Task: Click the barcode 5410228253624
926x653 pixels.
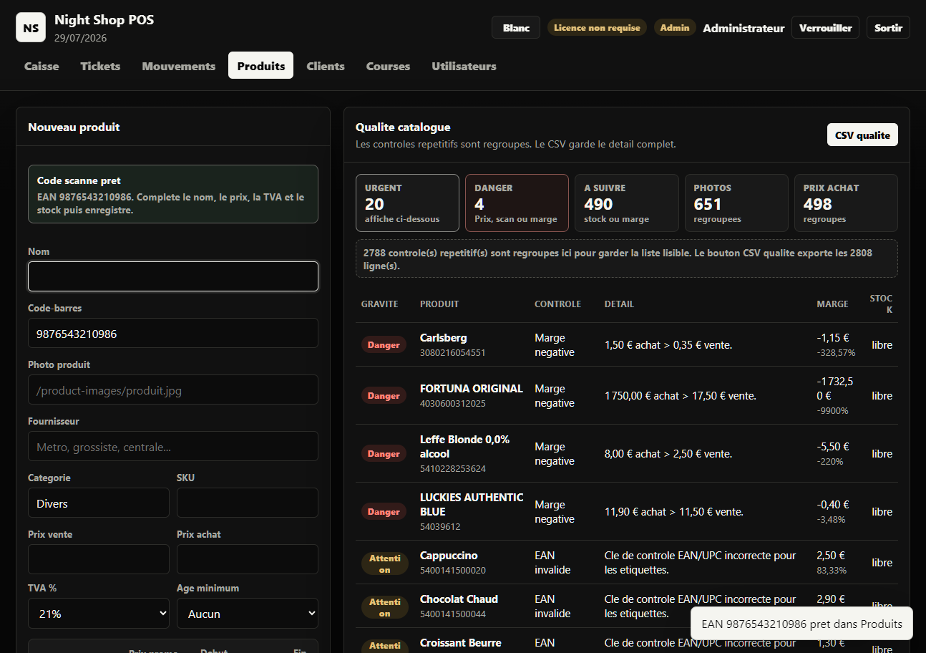Action: coord(453,469)
